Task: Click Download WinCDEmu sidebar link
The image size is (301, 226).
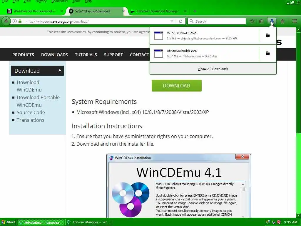Action: 29,86
